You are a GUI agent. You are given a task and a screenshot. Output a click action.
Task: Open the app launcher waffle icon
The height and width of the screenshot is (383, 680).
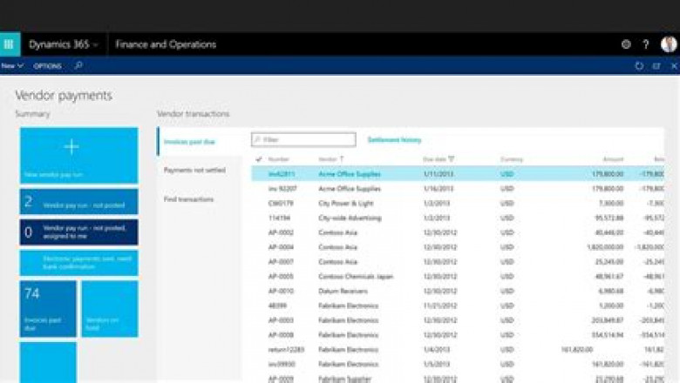(10, 44)
